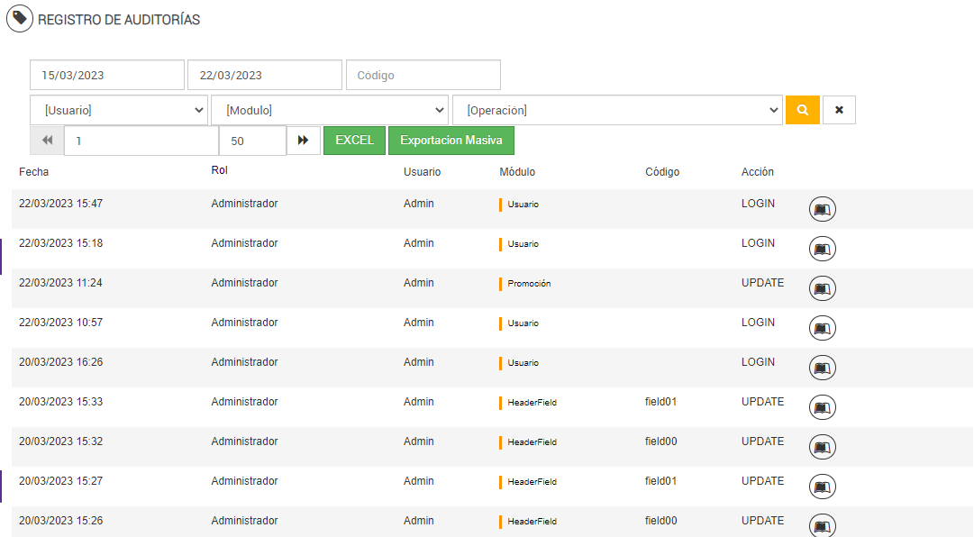The width and height of the screenshot is (974, 537).
Task: Go to next page with forward arrows
Action: coord(304,141)
